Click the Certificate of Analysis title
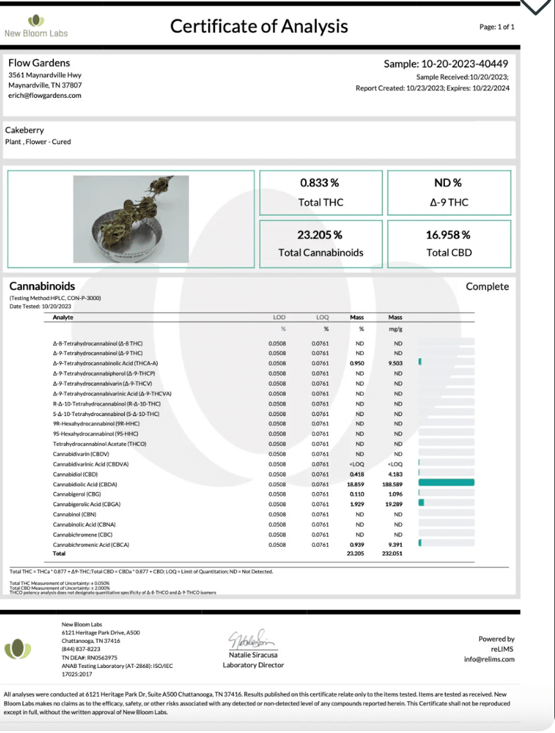The image size is (555, 733). (x=259, y=26)
